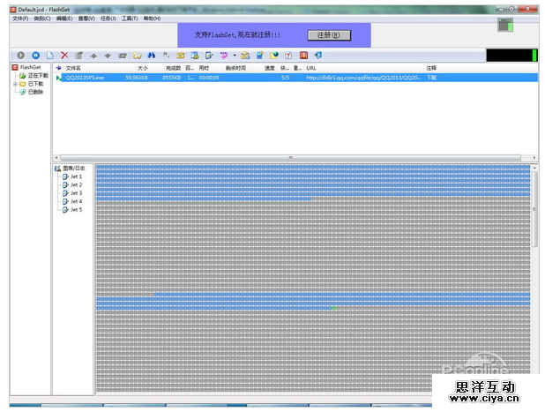The height and width of the screenshot is (412, 545).
Task: Open the 工具(T) menu
Action: [130, 18]
